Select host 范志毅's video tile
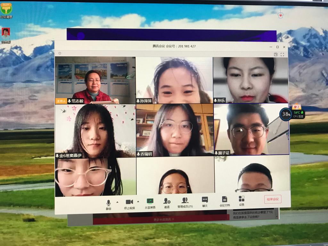The image size is (328, 246). click(95, 80)
